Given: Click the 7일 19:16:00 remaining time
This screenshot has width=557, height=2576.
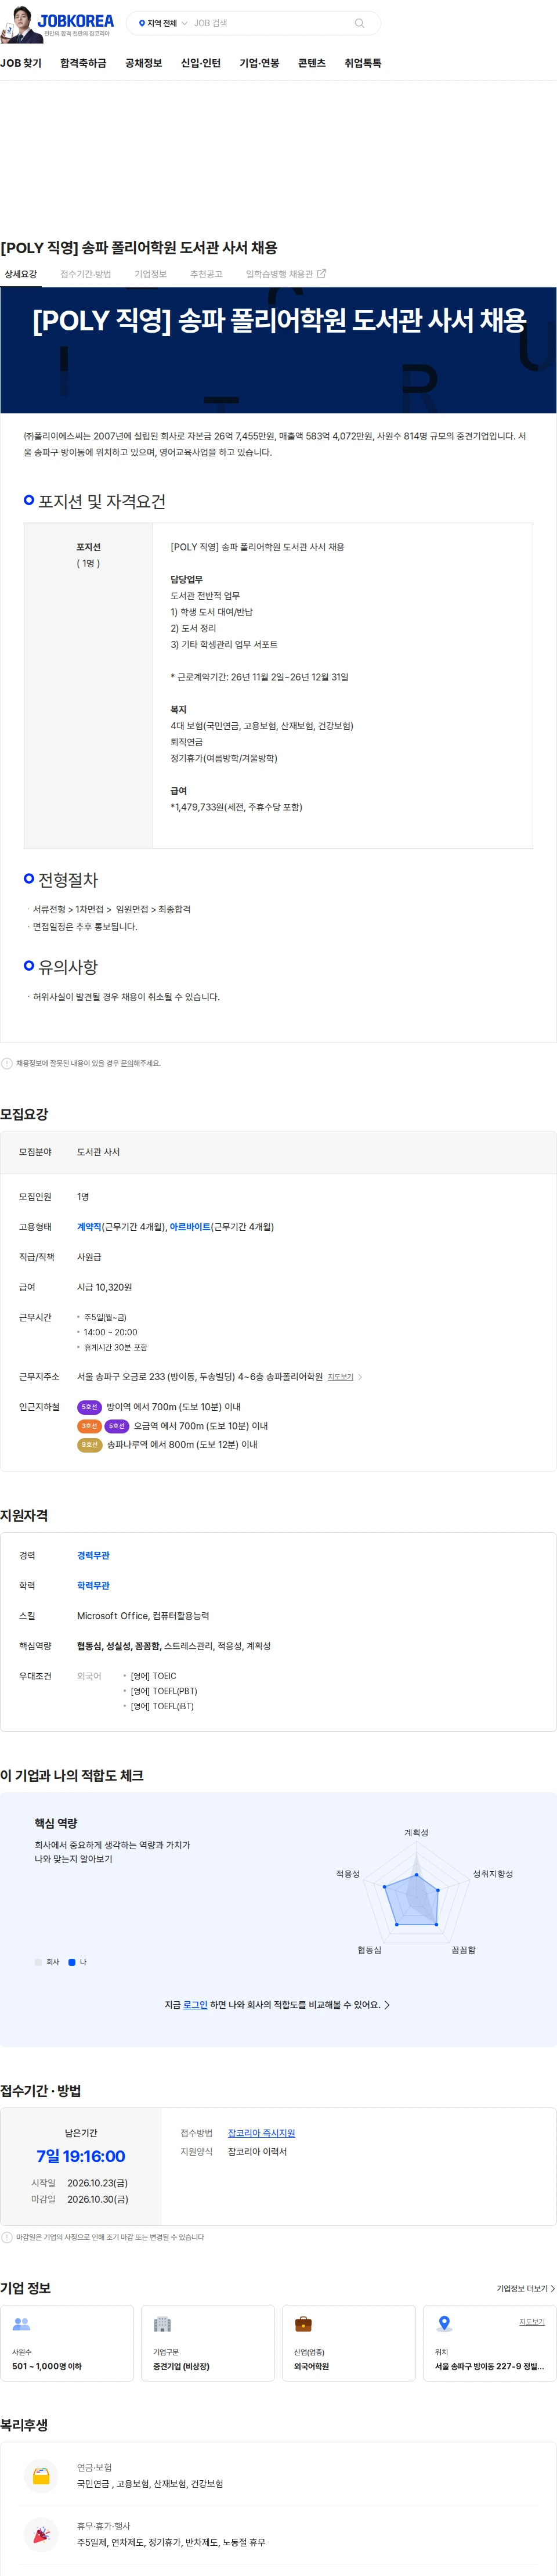Looking at the screenshot, I should tap(81, 2157).
